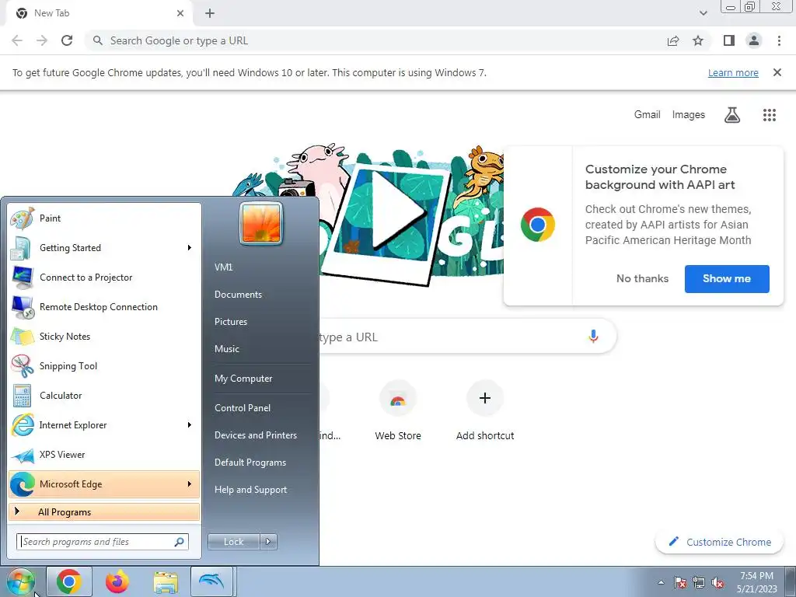Open Chrome side panel
Screen dimensions: 796x597
(729, 40)
